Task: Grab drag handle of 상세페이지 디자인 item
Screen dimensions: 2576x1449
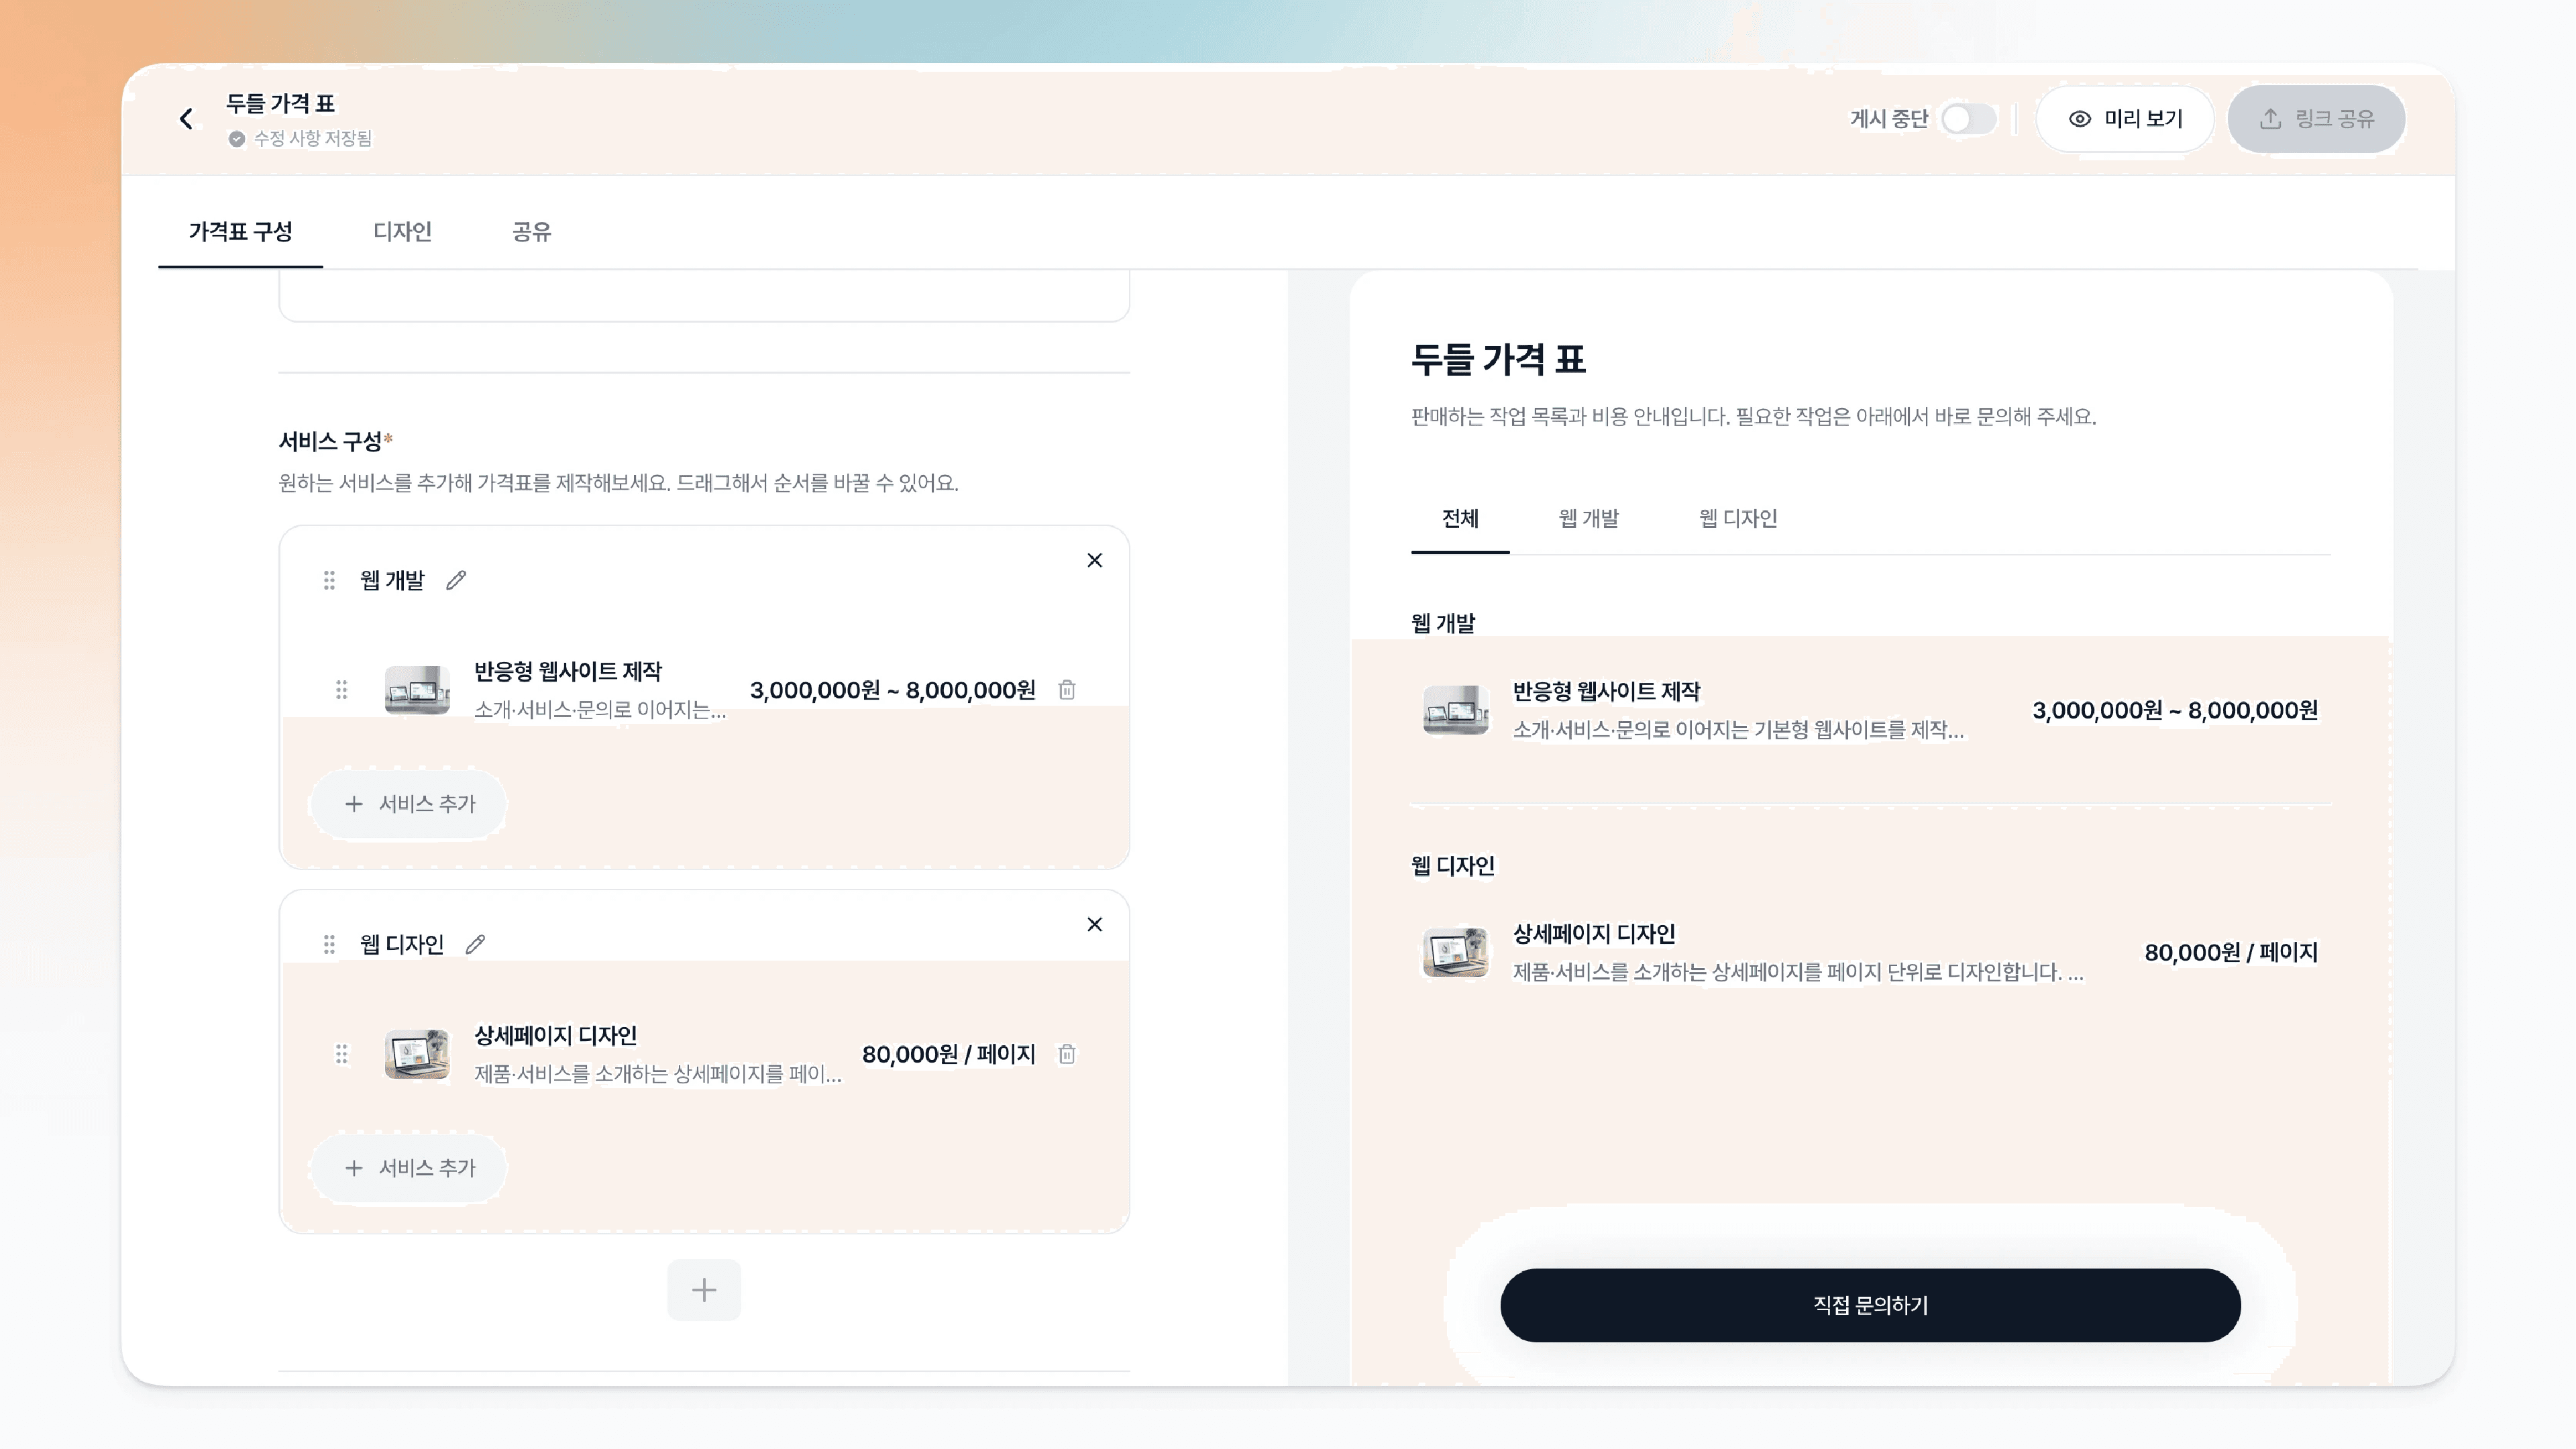Action: (341, 1054)
